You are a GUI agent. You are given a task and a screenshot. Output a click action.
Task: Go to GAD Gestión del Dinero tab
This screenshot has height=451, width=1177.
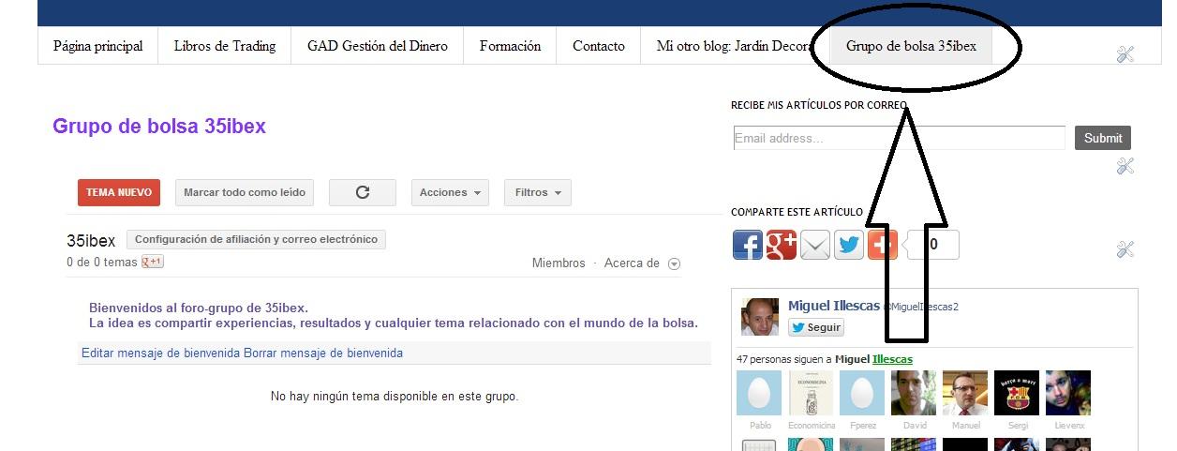coord(378,45)
